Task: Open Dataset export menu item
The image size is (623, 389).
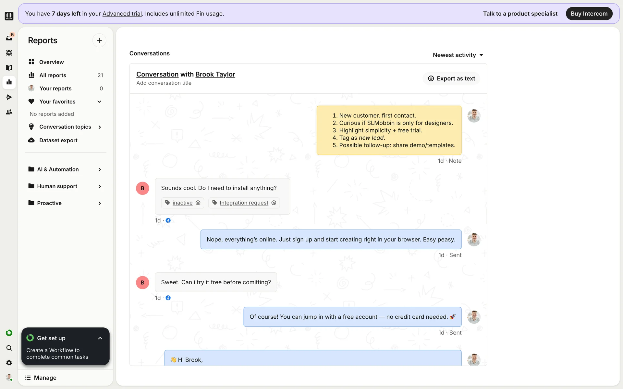Action: [58, 140]
